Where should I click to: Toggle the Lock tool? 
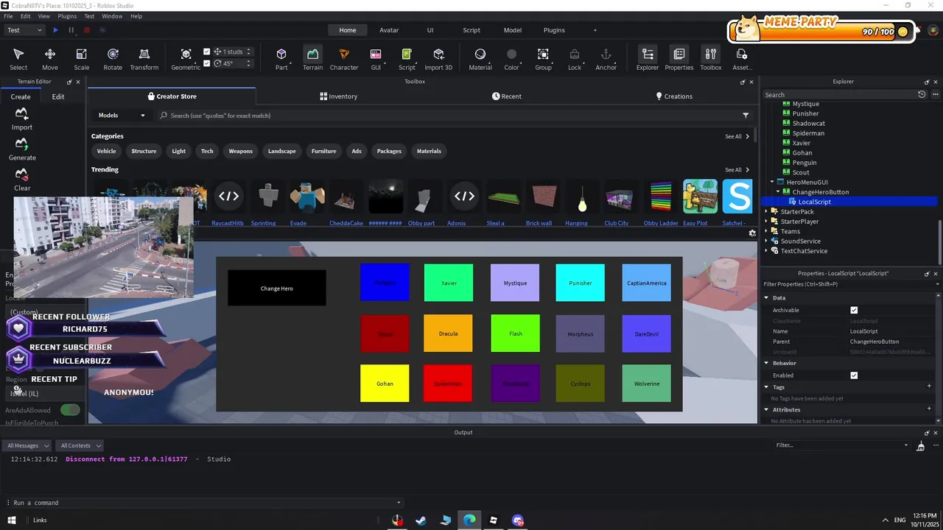coord(575,59)
